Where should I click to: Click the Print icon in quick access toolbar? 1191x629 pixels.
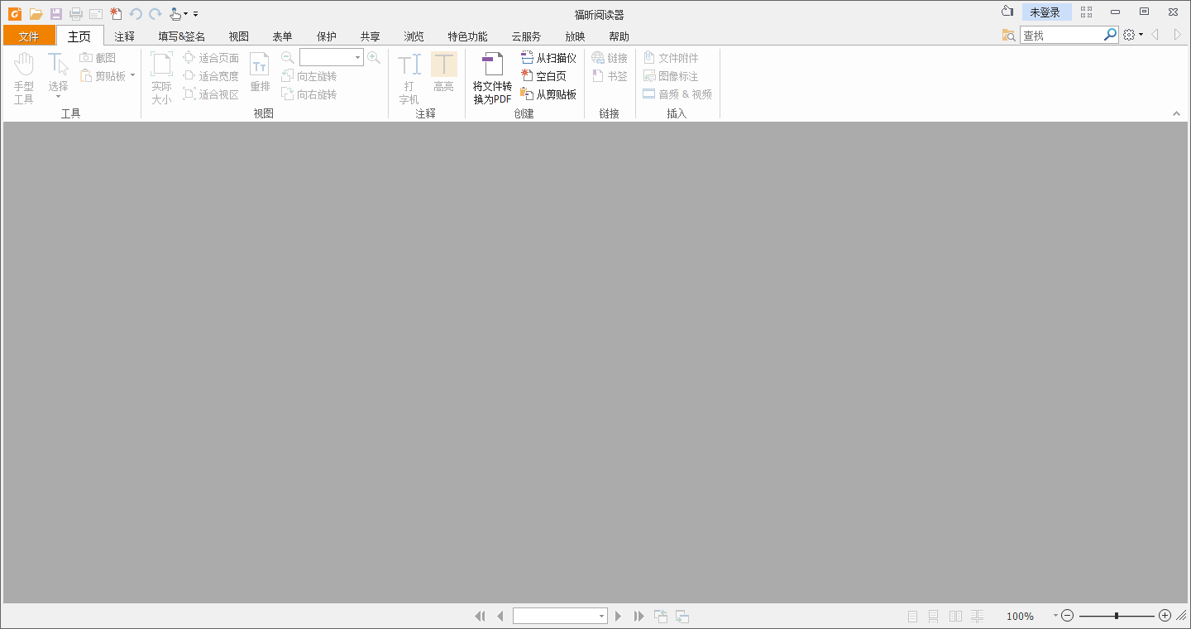coord(76,14)
